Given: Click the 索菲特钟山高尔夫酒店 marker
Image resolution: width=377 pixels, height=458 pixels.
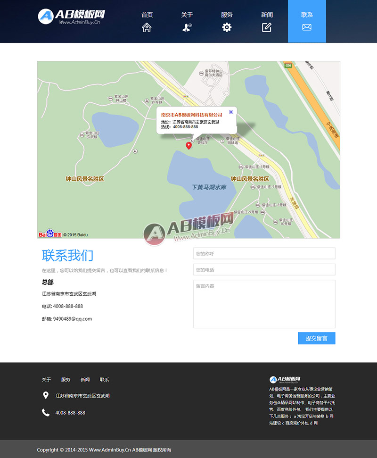Looking at the screenshot, I should pyautogui.click(x=201, y=73).
